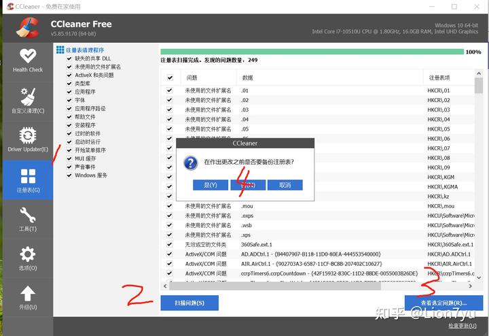Click the vertical scrollbar thumb
The width and height of the screenshot is (489, 336).
coord(479,86)
